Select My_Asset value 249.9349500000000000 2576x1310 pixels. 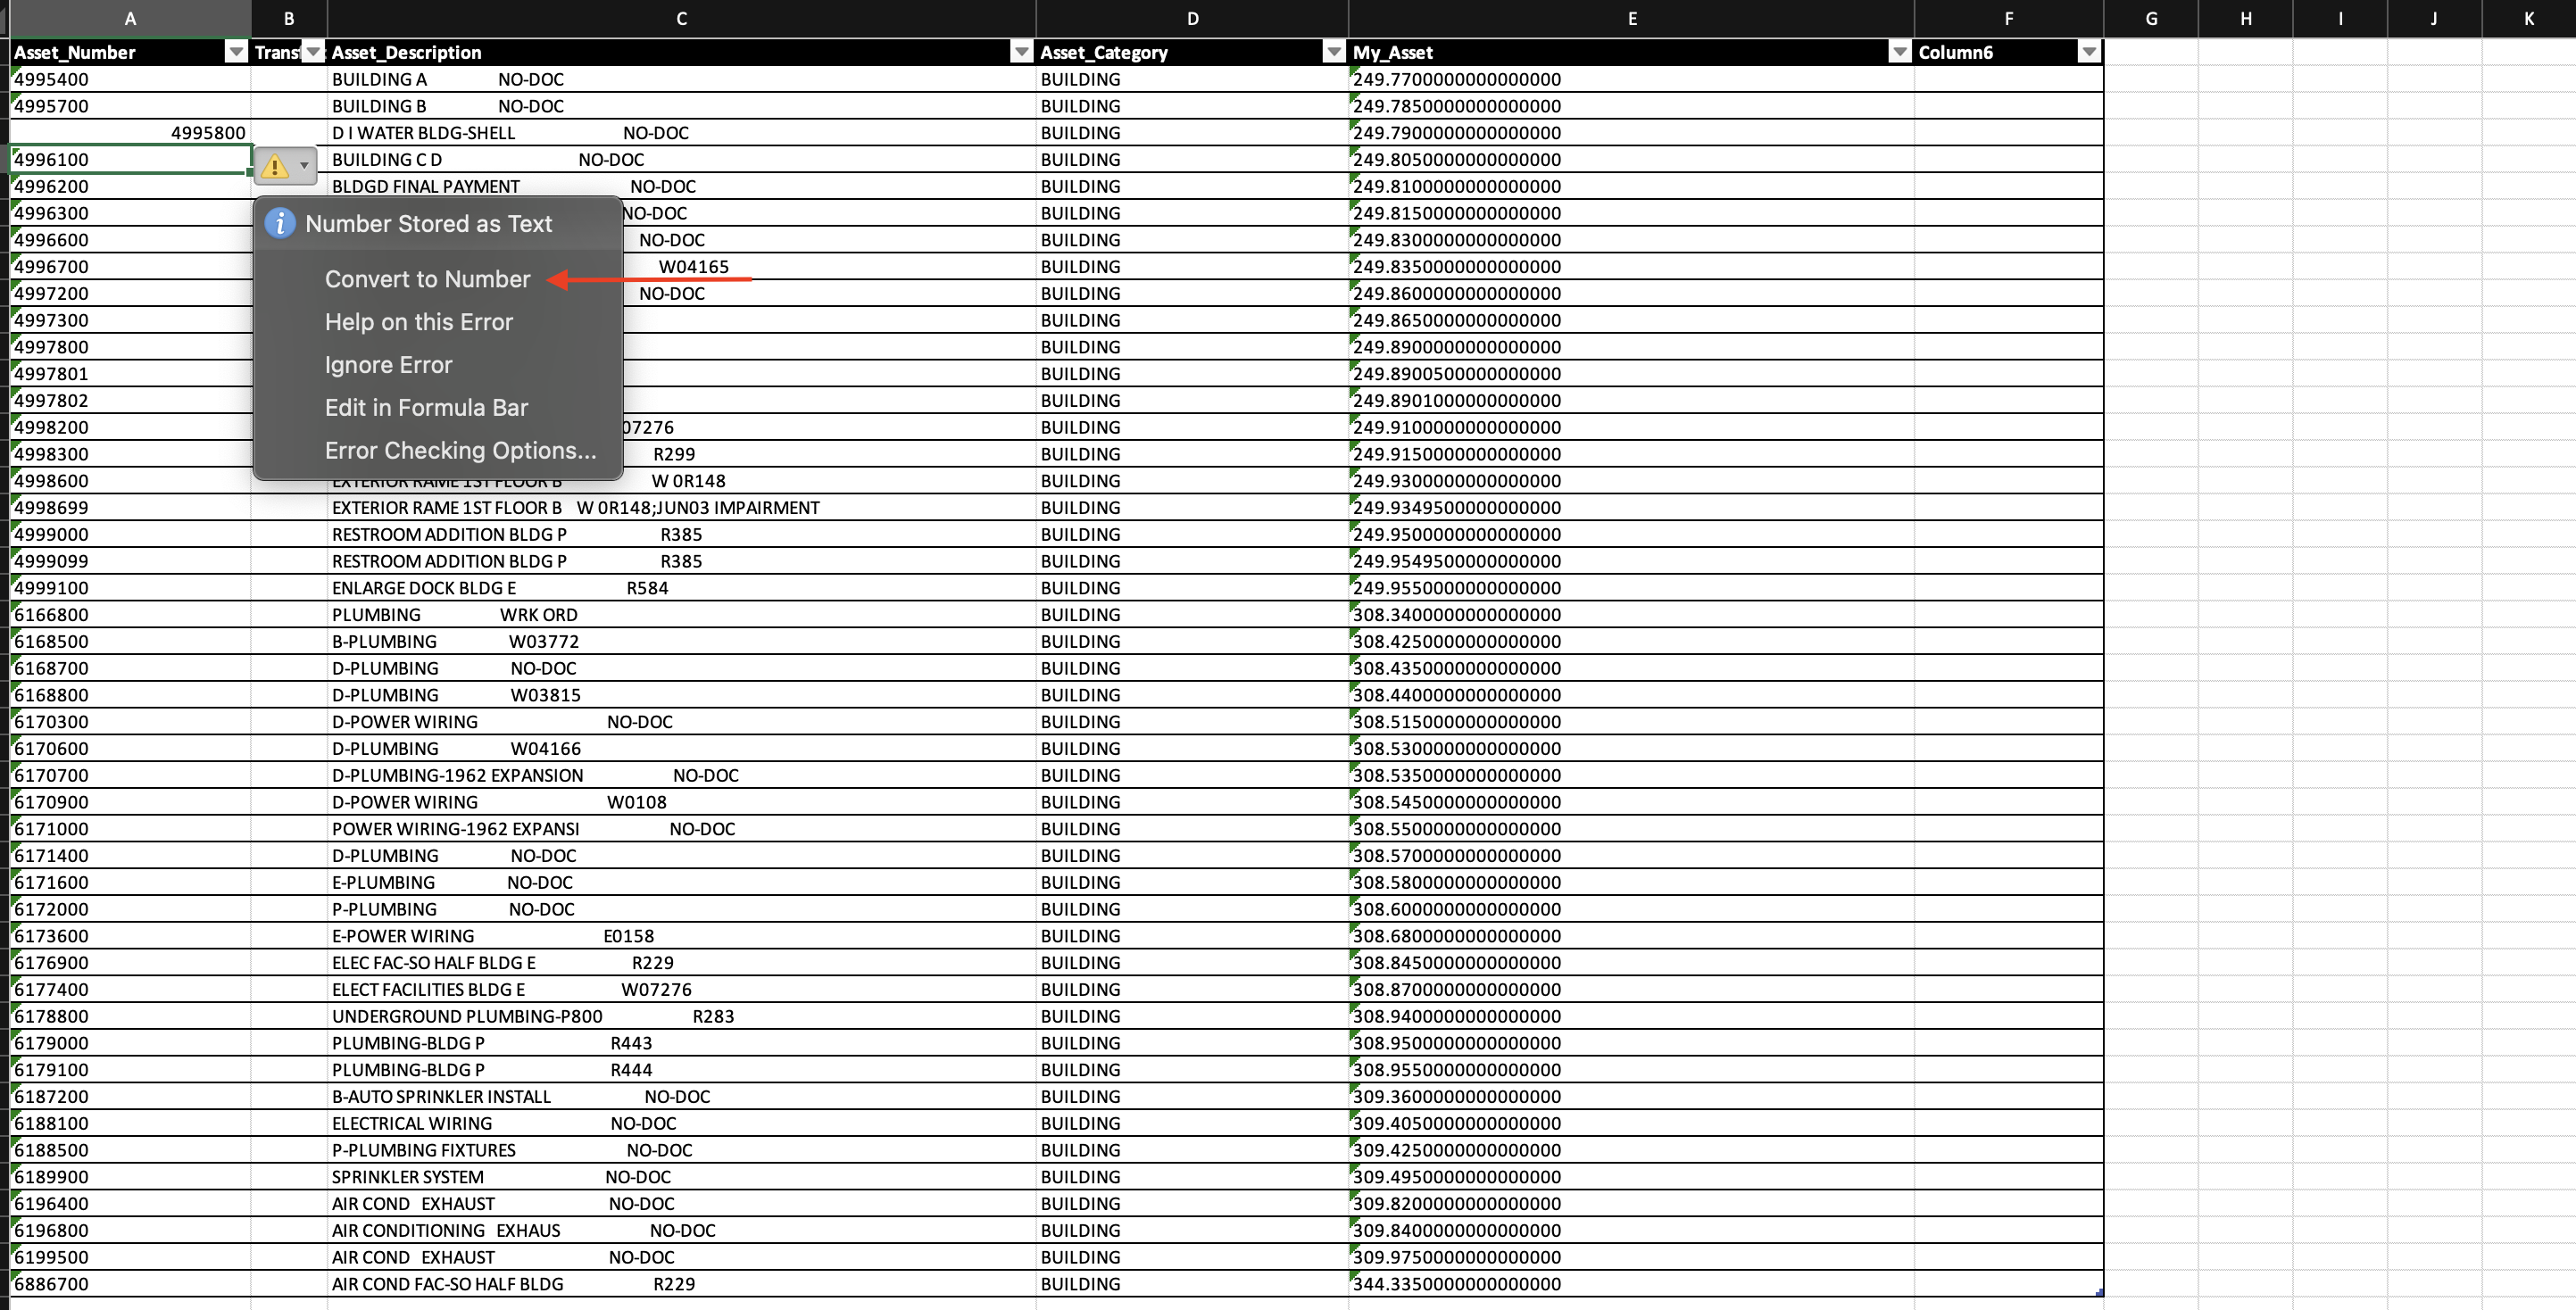pos(1631,508)
